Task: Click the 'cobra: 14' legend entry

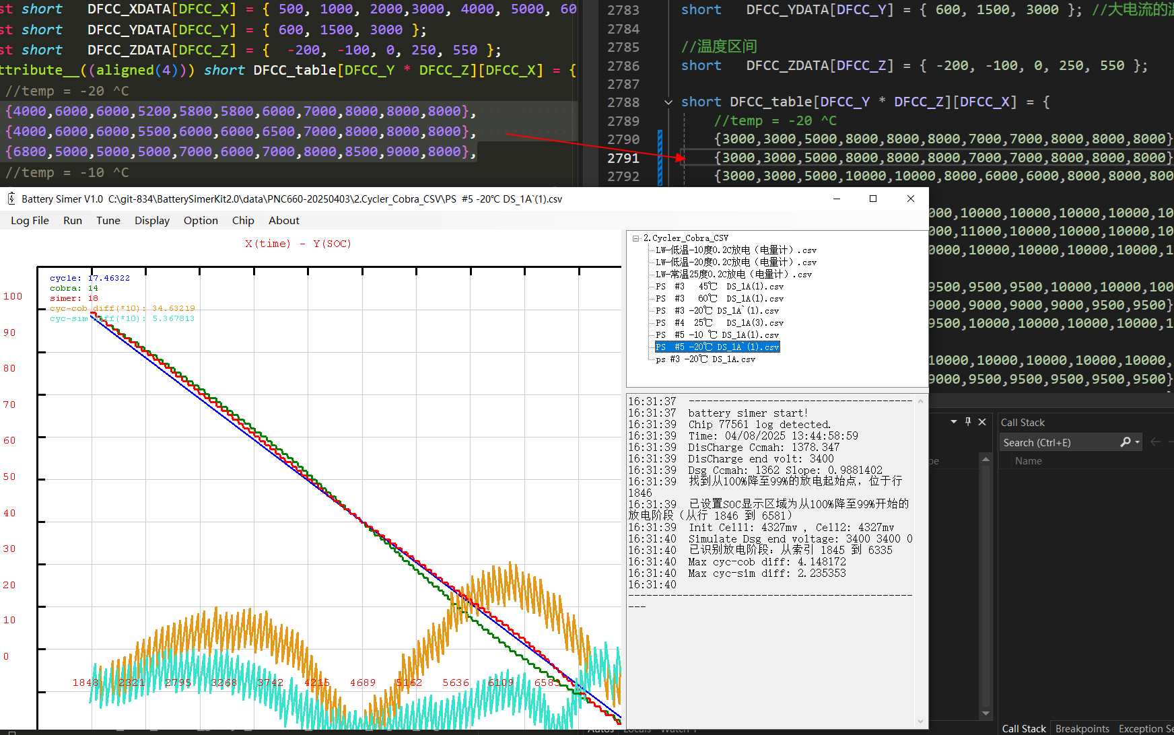Action: pos(74,288)
